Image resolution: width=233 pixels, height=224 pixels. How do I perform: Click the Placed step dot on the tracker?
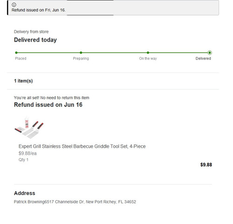point(16,53)
